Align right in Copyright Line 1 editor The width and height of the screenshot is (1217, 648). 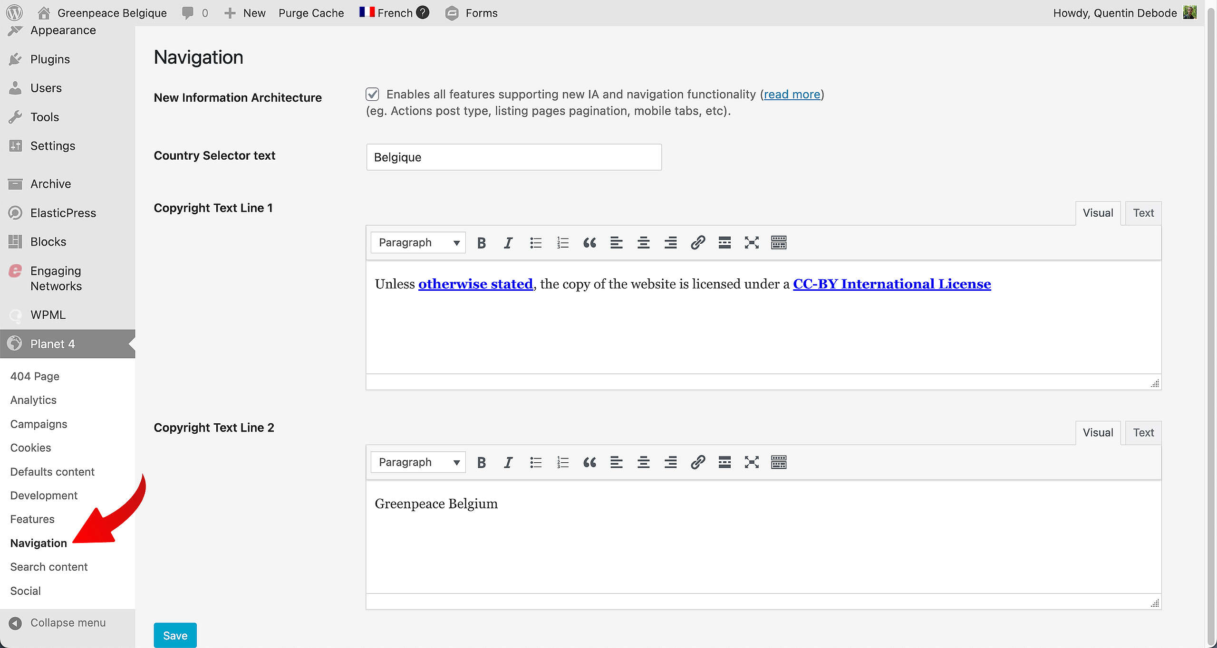(x=671, y=243)
